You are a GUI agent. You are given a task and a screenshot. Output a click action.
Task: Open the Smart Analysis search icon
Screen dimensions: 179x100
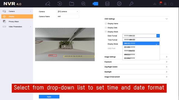(x=83, y=4)
